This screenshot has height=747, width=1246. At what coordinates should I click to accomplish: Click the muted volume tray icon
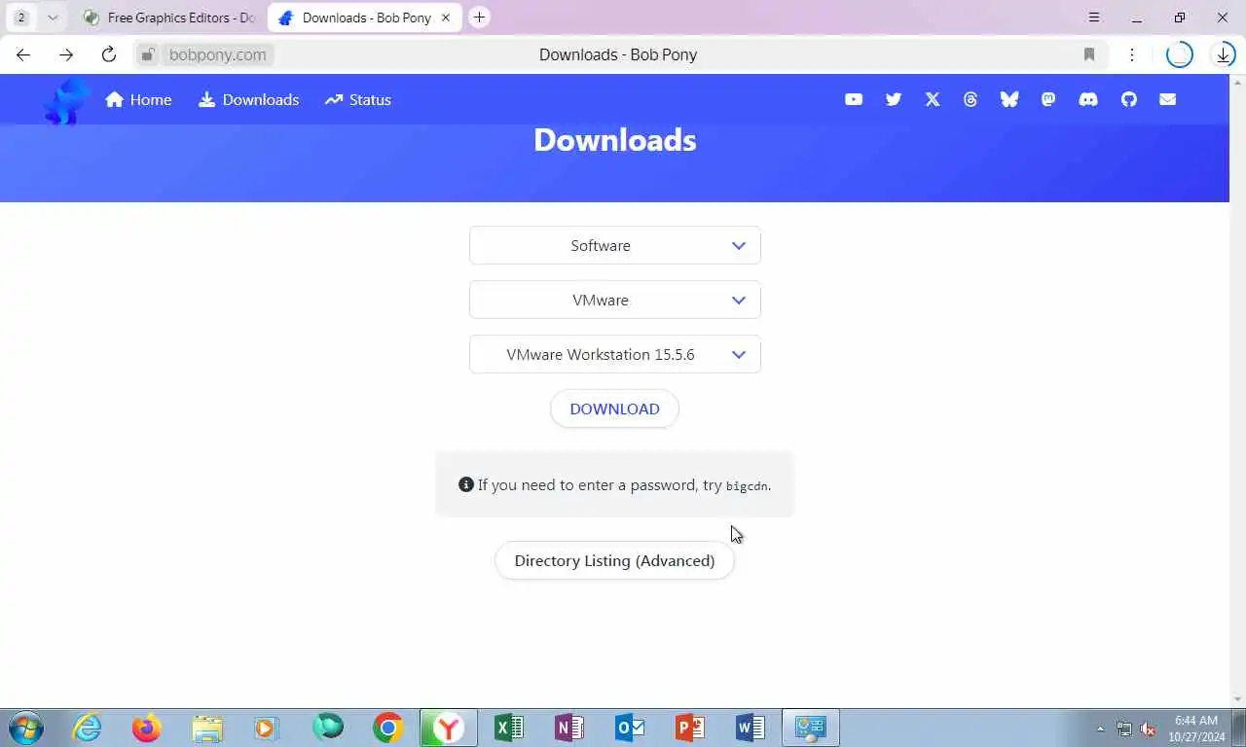(x=1148, y=729)
